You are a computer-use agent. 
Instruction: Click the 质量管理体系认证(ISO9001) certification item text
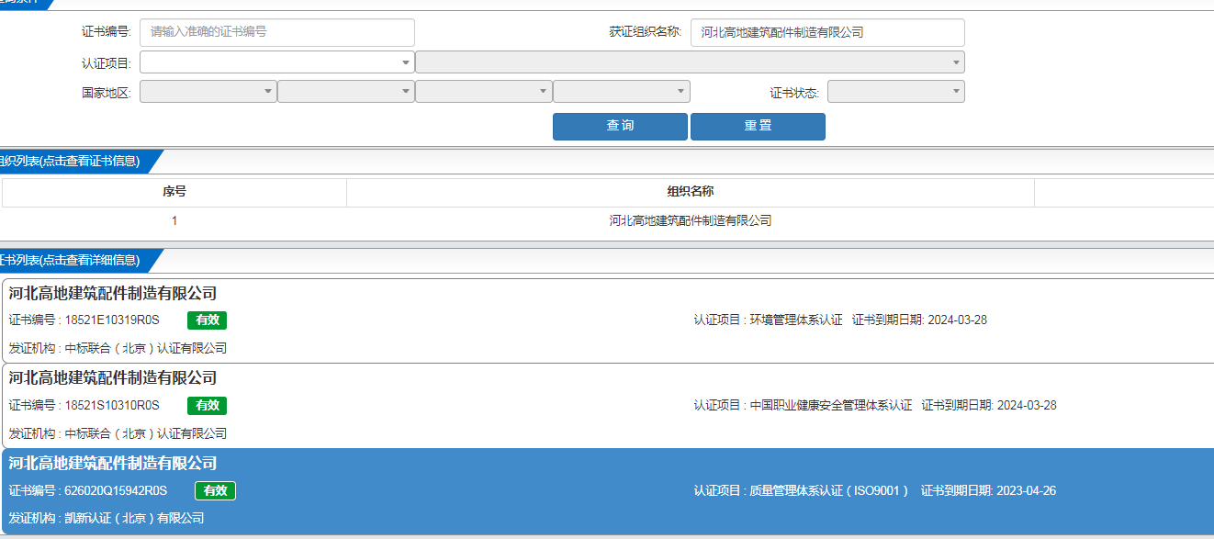[829, 490]
